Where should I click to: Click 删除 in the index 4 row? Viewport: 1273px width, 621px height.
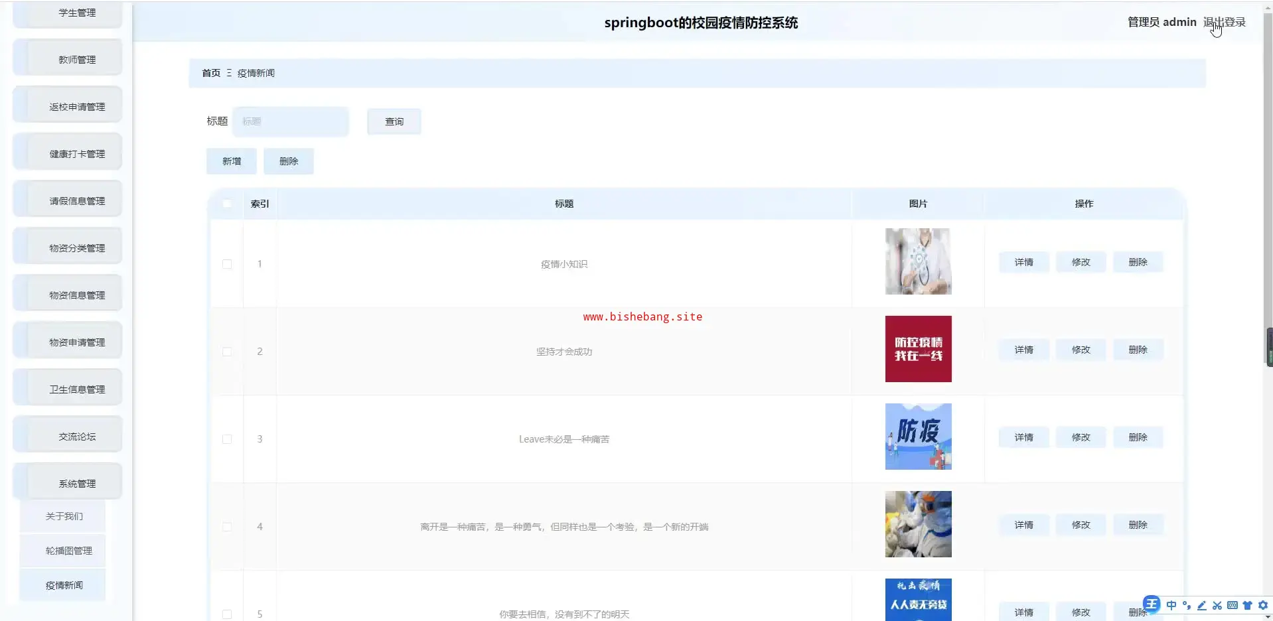click(1138, 525)
